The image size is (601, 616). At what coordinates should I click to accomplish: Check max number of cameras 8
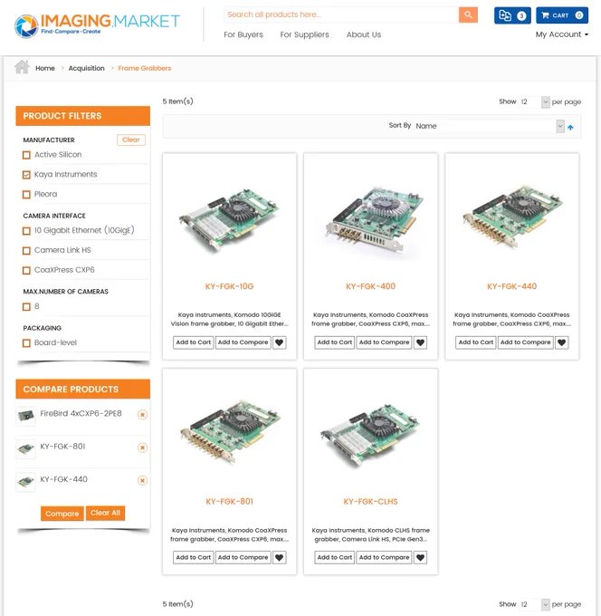pos(26,307)
